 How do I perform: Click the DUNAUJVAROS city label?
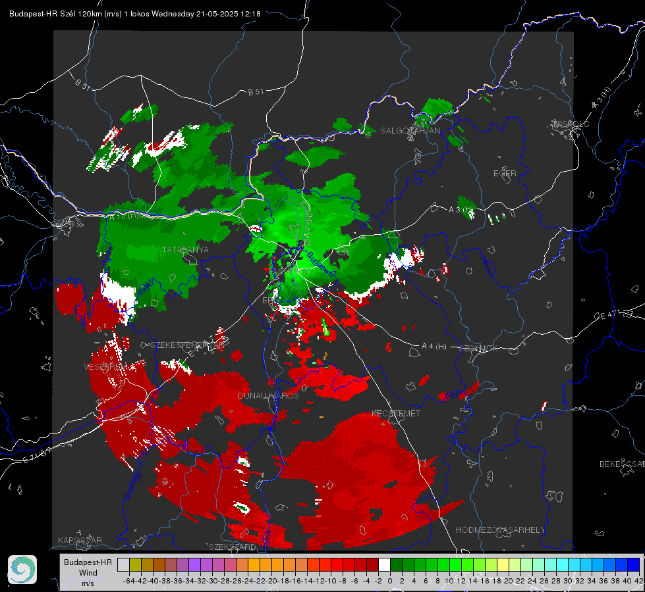pyautogui.click(x=268, y=395)
